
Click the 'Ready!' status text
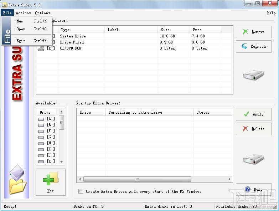(x=10, y=206)
